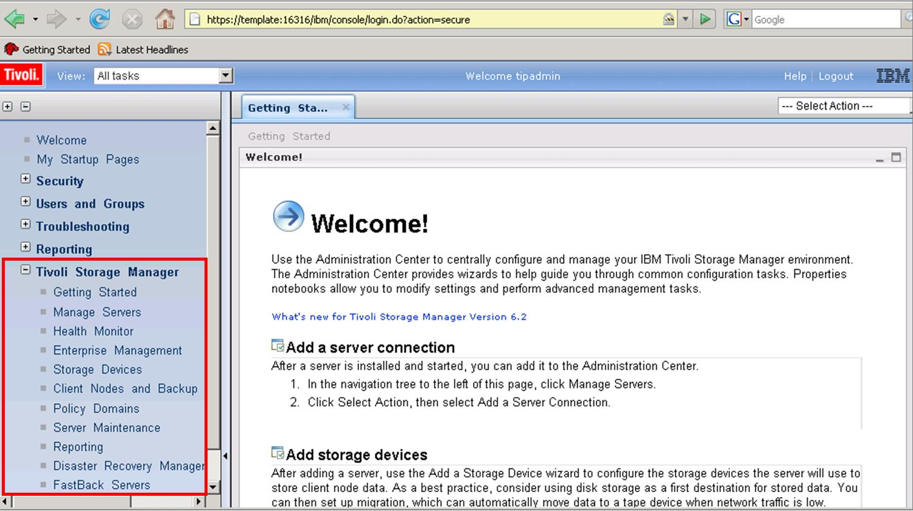Open Manage Servers
Image resolution: width=913 pixels, height=511 pixels.
pyautogui.click(x=97, y=312)
